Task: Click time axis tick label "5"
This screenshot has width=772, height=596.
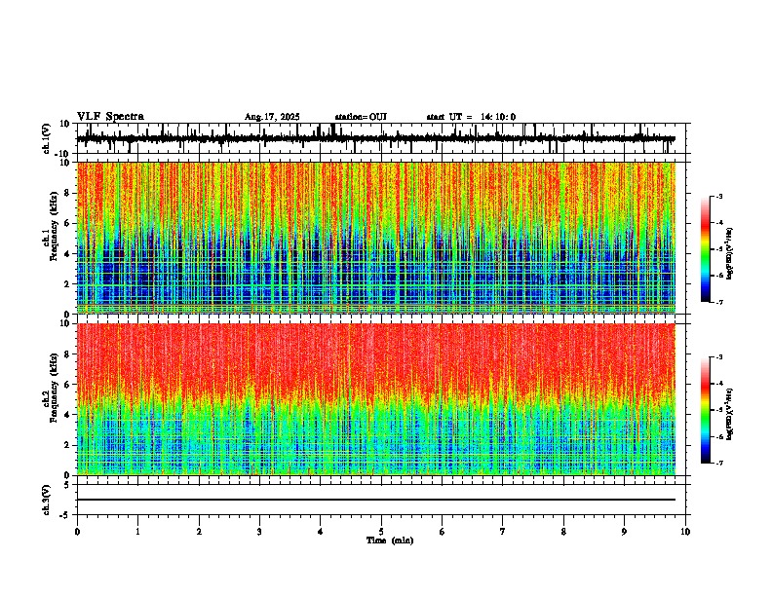Action: coord(381,532)
